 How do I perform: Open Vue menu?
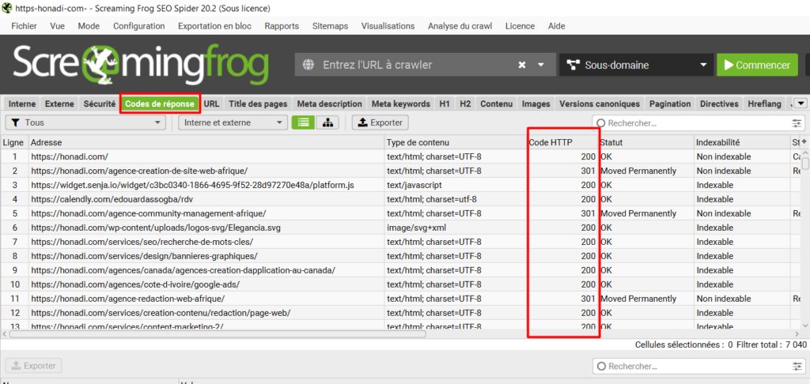coord(57,26)
